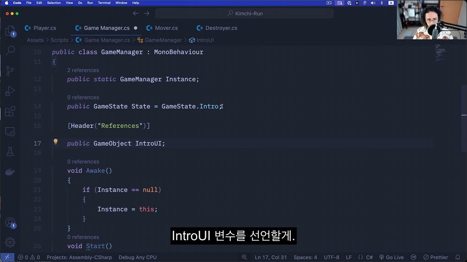Open the Remote Explorer view

point(10,131)
